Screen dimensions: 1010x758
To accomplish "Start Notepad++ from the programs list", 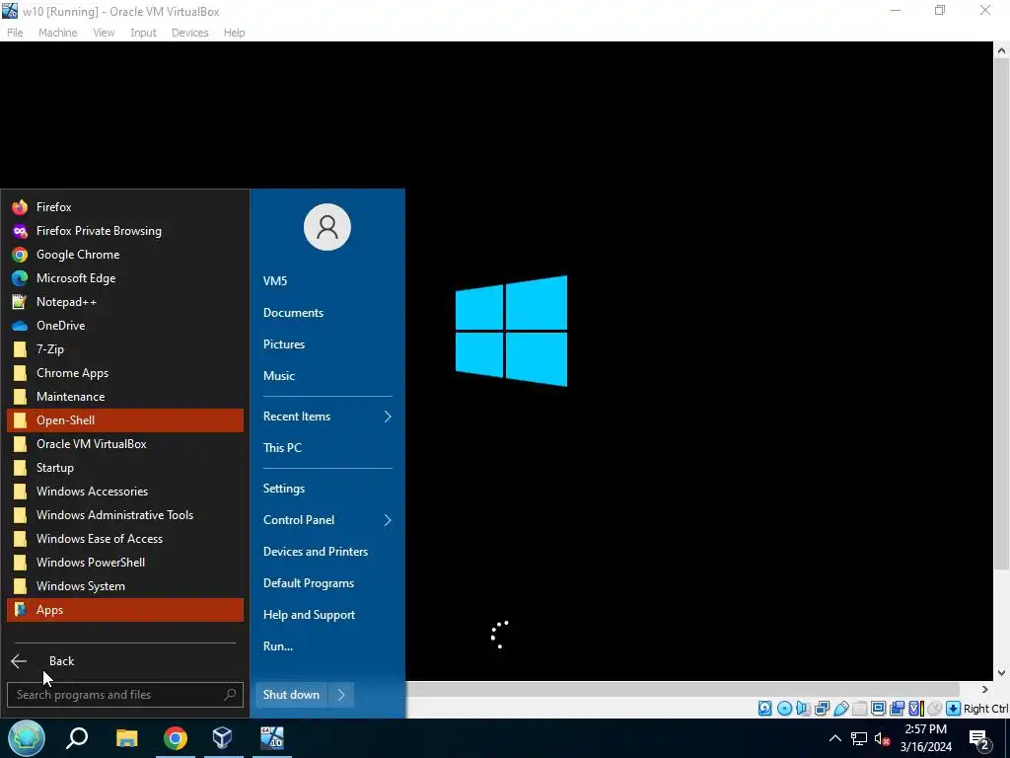I will 125,302.
